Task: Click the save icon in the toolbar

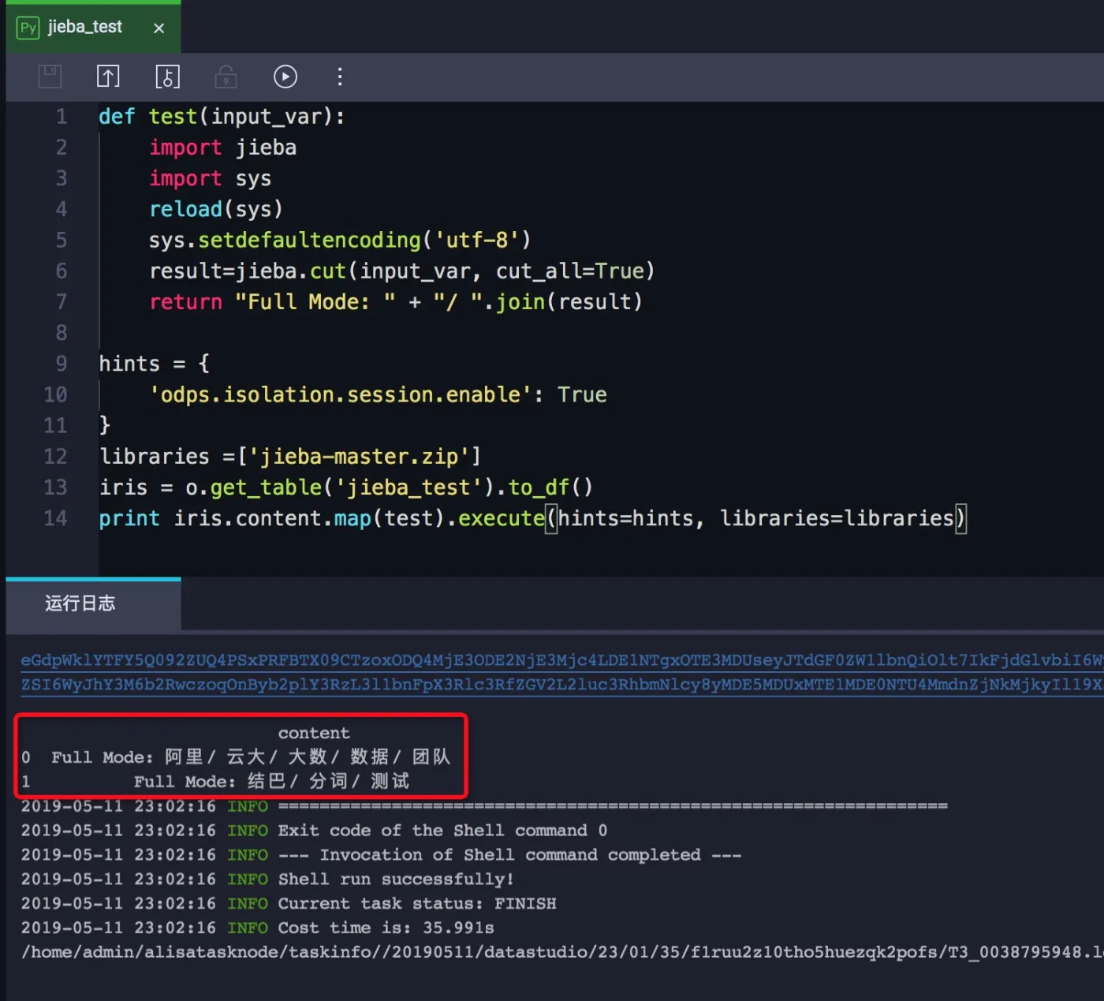Action: click(50, 77)
